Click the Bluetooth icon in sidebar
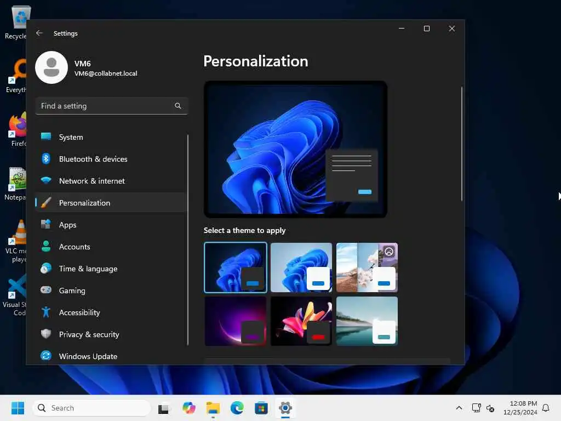 pos(46,158)
